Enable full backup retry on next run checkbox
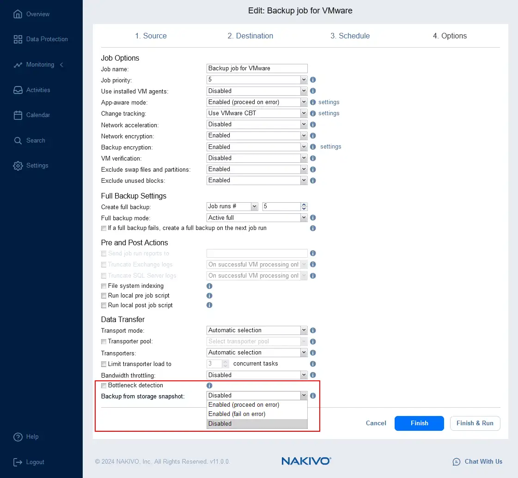This screenshot has width=518, height=478. [104, 228]
